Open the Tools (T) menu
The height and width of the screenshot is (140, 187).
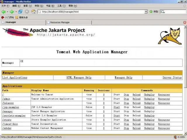[61, 6]
